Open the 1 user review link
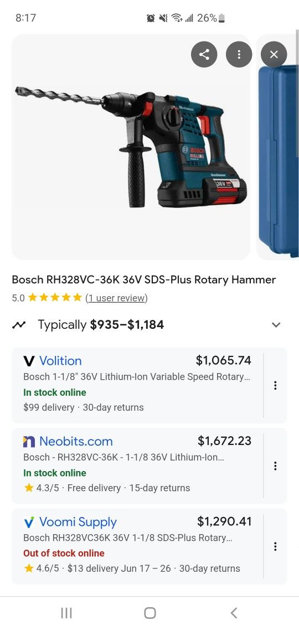299x631 pixels. point(116,298)
